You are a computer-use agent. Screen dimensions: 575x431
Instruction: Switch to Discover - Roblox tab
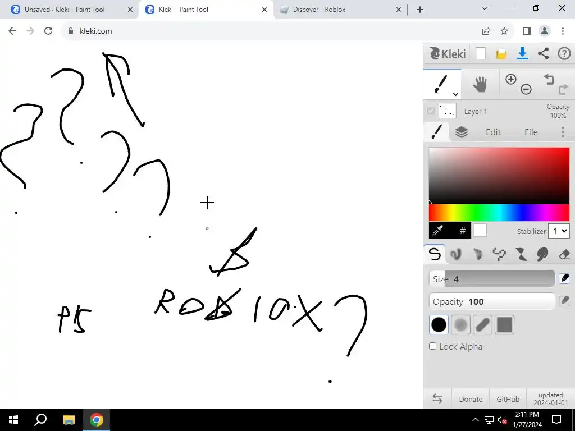pyautogui.click(x=319, y=10)
